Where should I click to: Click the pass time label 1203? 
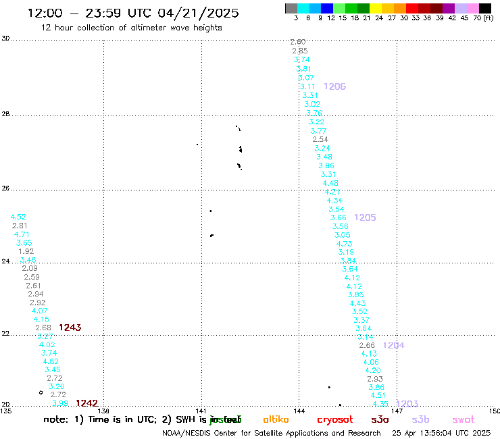(407, 404)
